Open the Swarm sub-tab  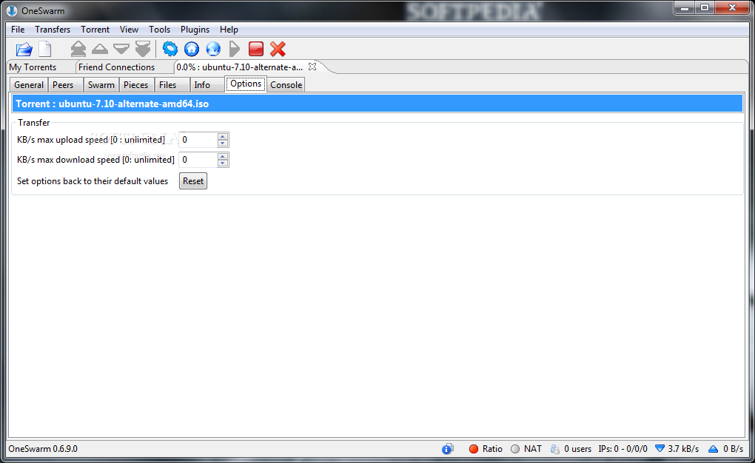[x=101, y=85]
